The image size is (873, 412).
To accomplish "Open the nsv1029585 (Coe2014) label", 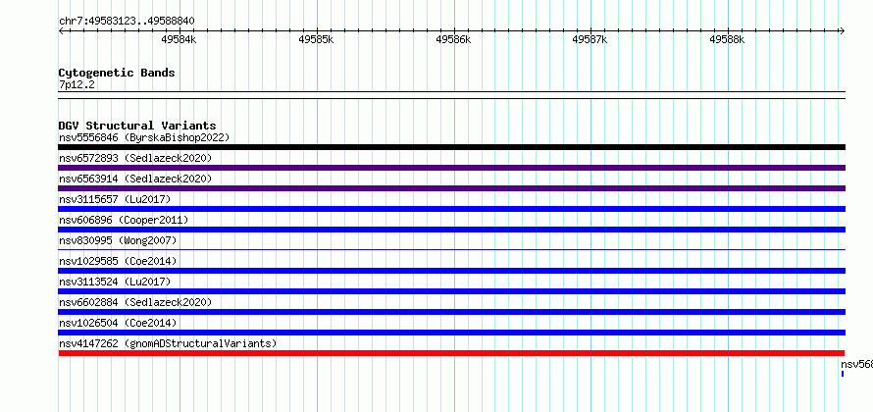I will coord(118,261).
